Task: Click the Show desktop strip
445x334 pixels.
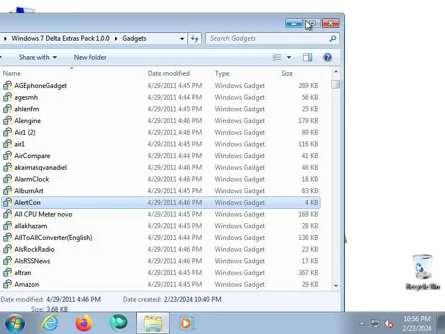Action: point(441,323)
